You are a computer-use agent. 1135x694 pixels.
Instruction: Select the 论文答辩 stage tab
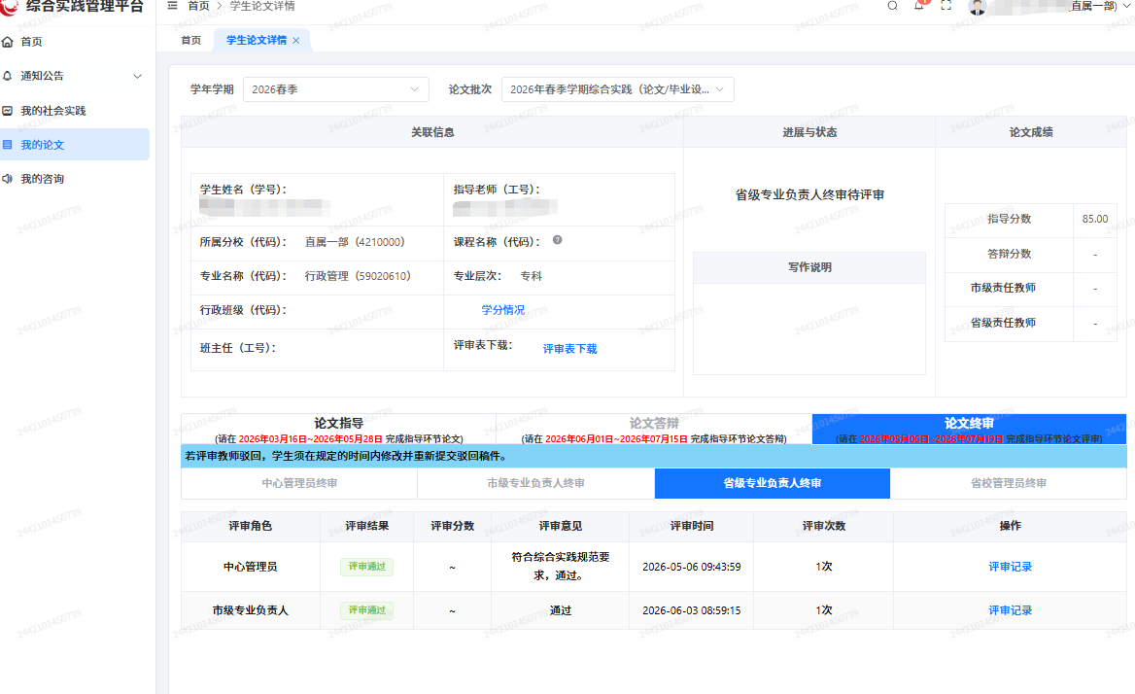coord(654,430)
